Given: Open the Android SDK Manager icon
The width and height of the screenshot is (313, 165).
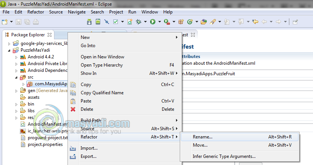Looking at the screenshot, I should [89, 22].
